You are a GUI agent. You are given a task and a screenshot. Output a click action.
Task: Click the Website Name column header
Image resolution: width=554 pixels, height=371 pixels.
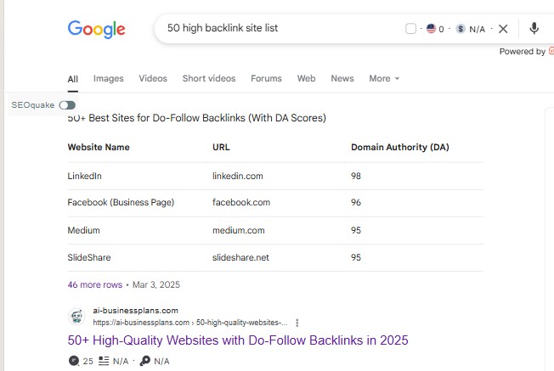click(x=99, y=147)
